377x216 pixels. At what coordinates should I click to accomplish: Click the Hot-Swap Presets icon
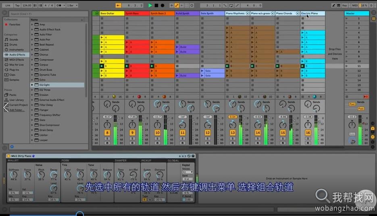point(189,156)
